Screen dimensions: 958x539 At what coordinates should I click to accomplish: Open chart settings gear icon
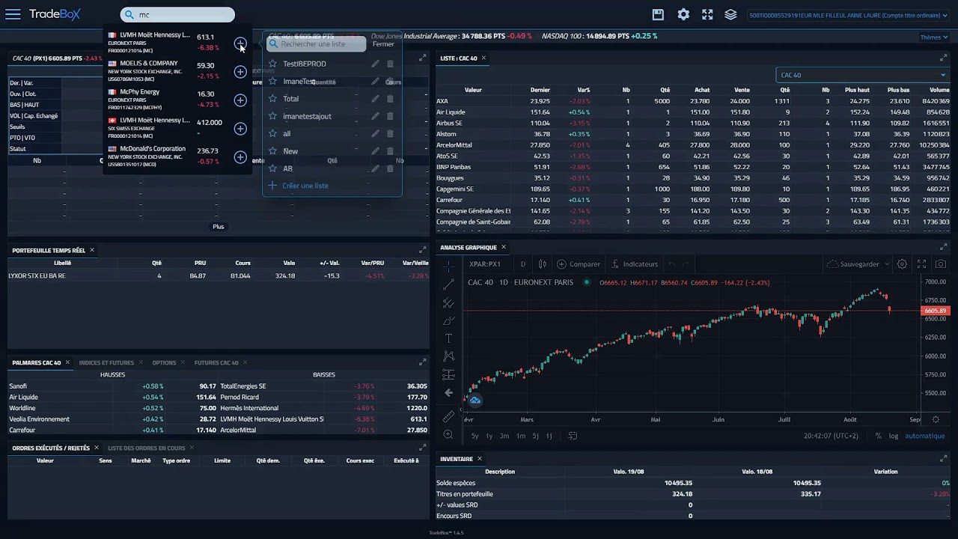coord(902,264)
